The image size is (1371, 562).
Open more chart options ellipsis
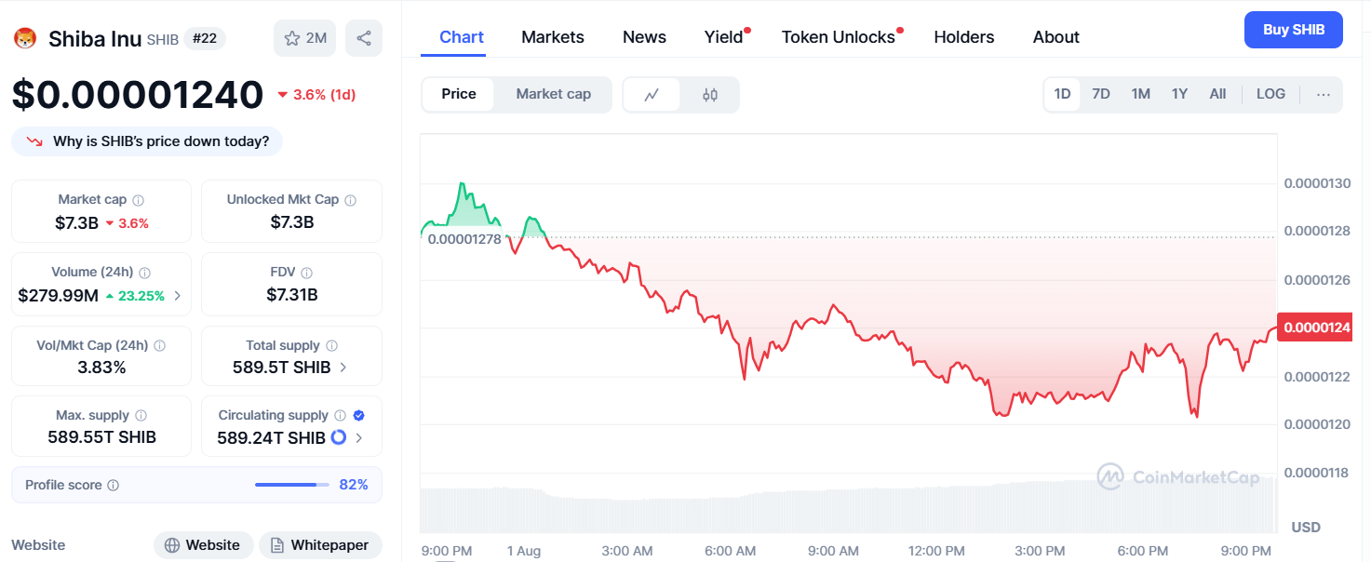(x=1324, y=94)
